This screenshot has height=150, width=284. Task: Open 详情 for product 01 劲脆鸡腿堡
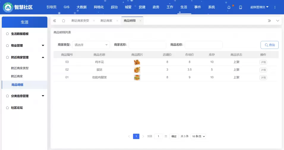pos(263,78)
